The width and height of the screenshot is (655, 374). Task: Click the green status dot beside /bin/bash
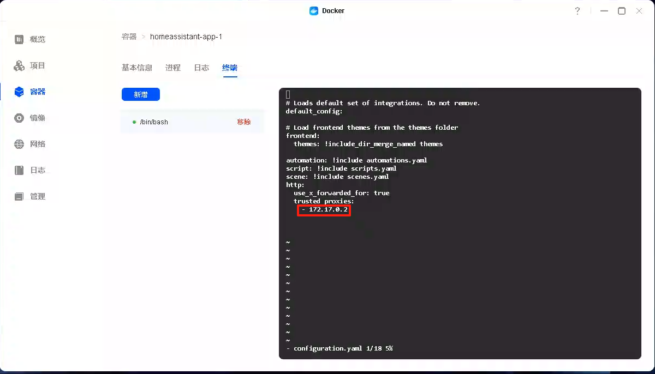134,122
